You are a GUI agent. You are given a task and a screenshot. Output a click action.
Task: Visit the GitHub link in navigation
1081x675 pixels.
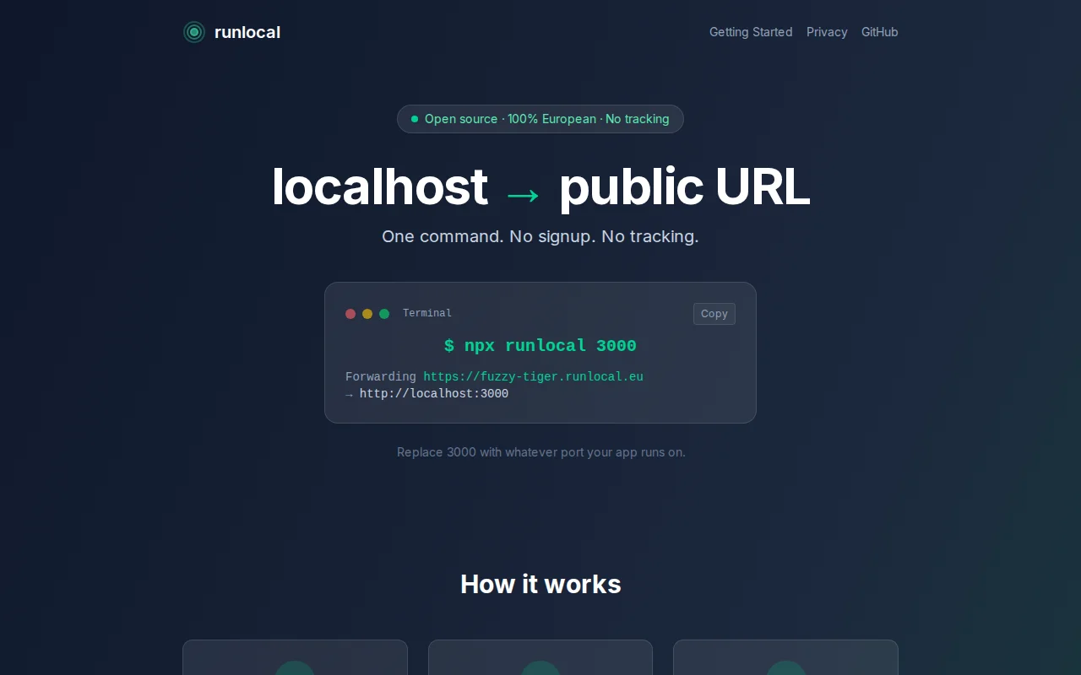pyautogui.click(x=880, y=32)
